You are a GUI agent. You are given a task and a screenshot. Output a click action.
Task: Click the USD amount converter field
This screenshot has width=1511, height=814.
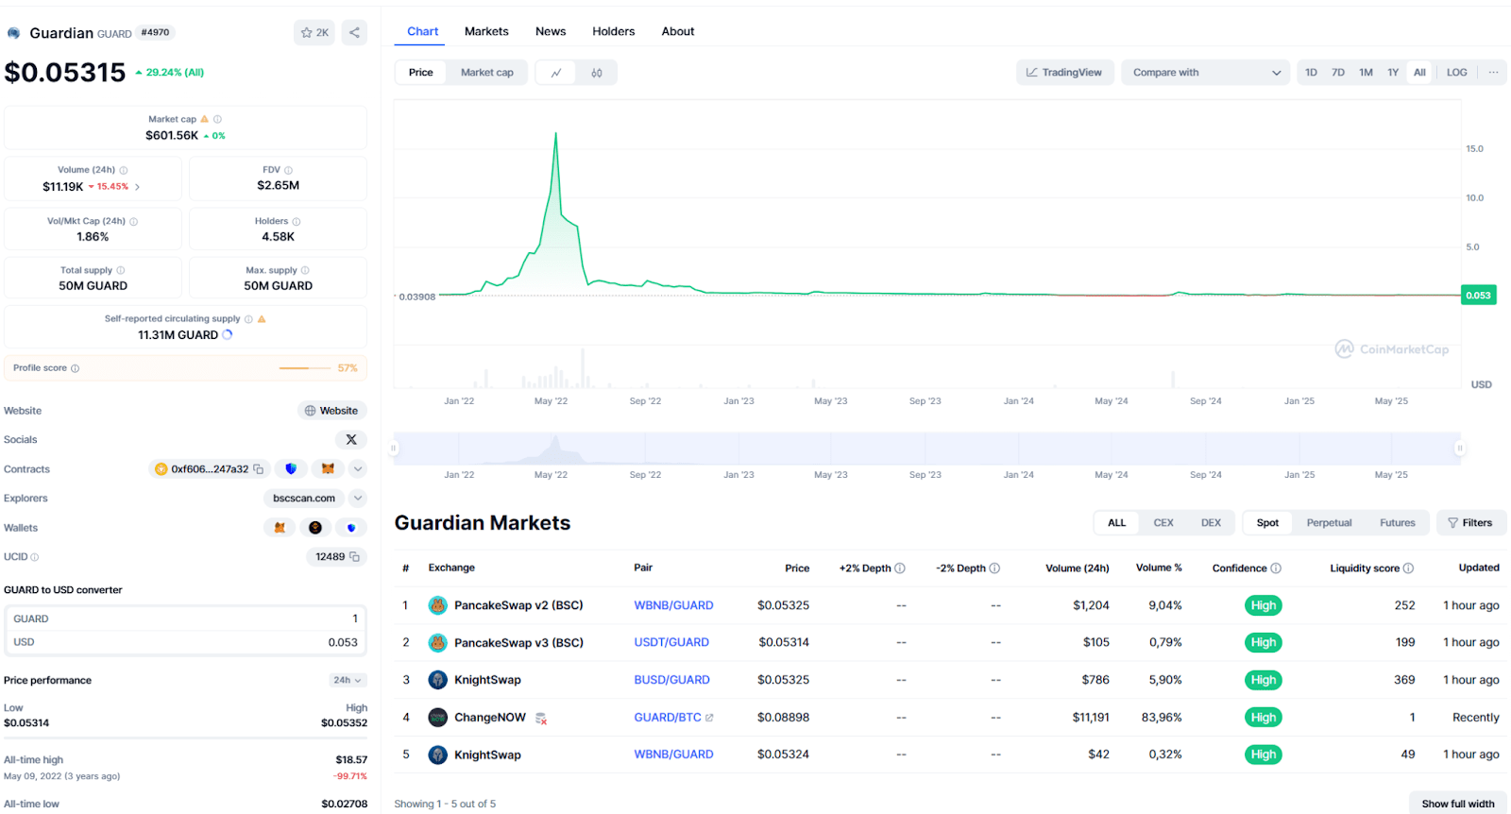[x=185, y=642]
